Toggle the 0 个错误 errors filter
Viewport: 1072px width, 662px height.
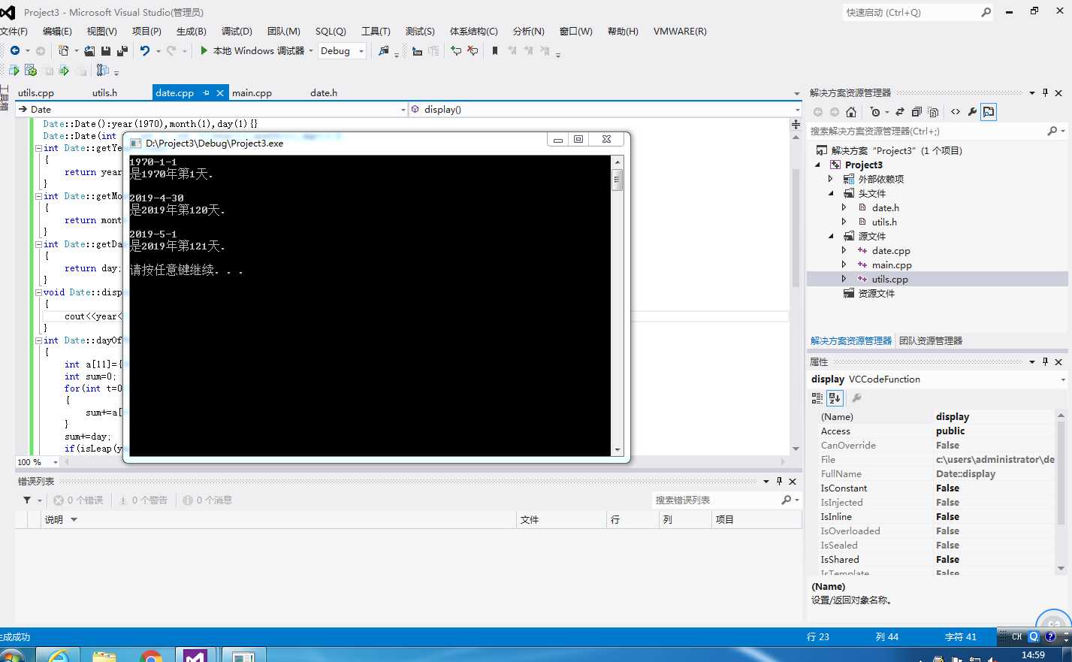pos(79,500)
